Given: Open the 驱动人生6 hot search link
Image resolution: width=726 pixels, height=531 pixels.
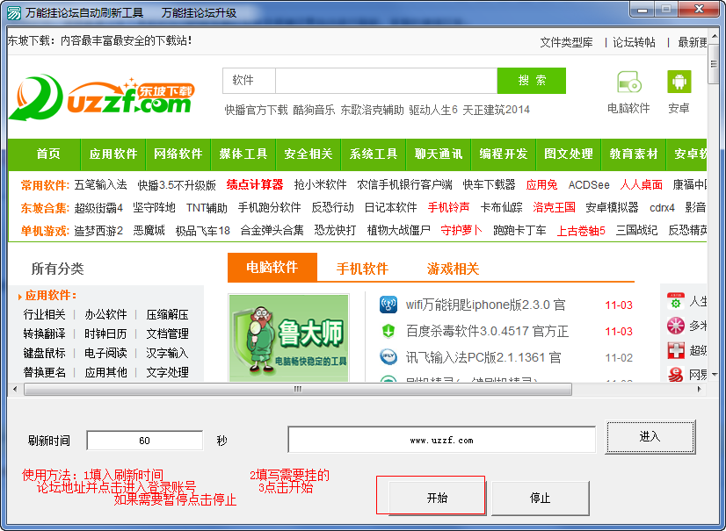Looking at the screenshot, I should click(x=433, y=110).
